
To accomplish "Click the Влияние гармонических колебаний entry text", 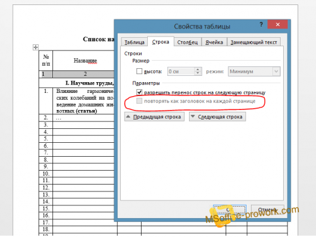I will click(85, 101).
